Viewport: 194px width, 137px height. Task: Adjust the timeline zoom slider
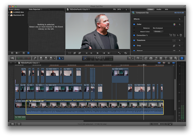point(159,124)
